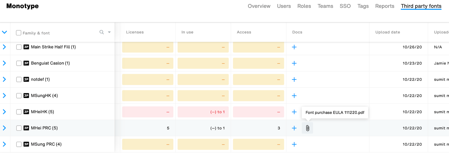The width and height of the screenshot is (449, 153).
Task: Open the Tags tab
Action: pyautogui.click(x=363, y=6)
